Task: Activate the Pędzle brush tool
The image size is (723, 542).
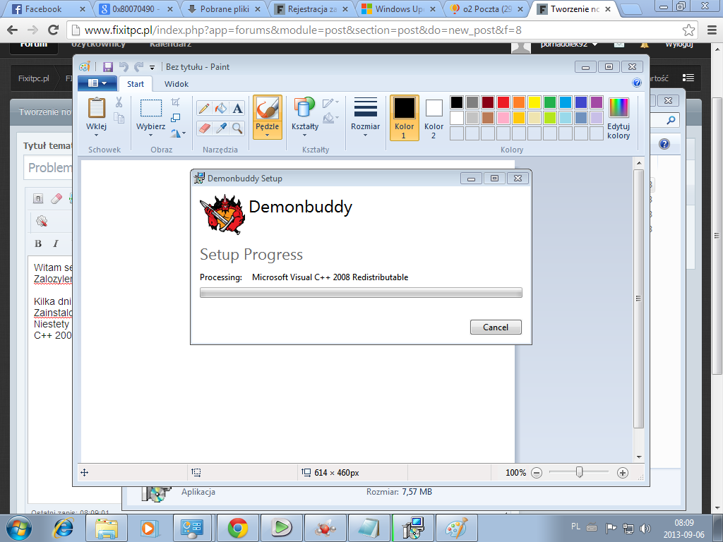Action: 268,109
